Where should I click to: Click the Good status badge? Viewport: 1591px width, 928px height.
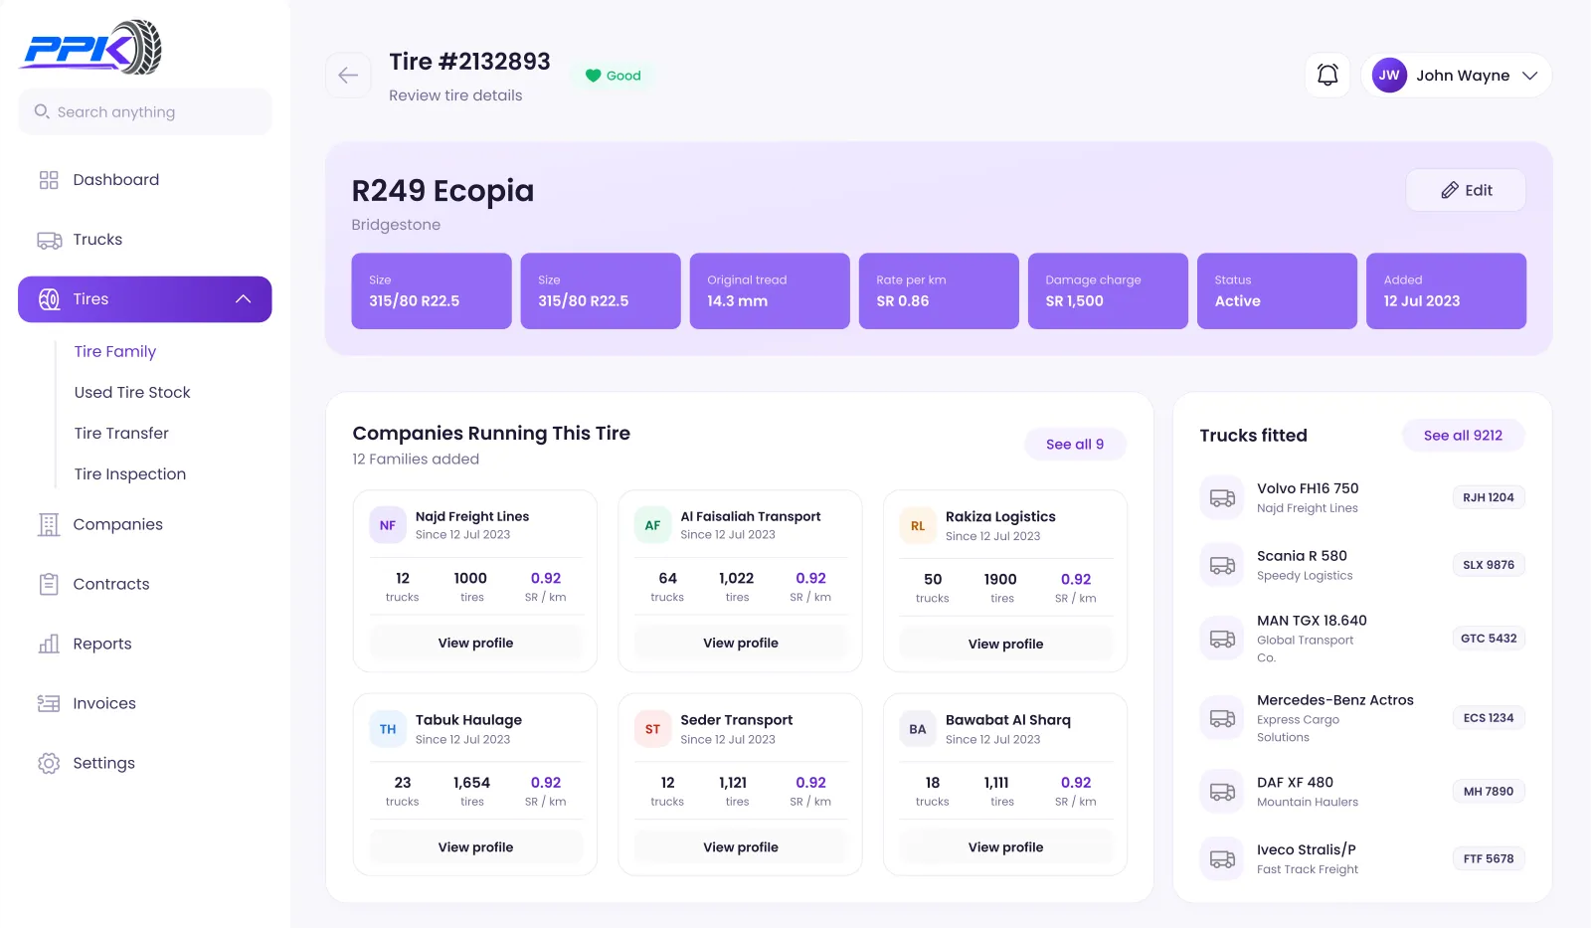pyautogui.click(x=613, y=76)
